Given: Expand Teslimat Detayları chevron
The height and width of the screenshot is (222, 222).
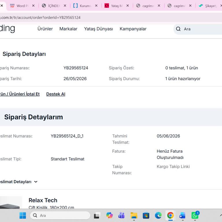Looking at the screenshot, I should coord(36,182).
